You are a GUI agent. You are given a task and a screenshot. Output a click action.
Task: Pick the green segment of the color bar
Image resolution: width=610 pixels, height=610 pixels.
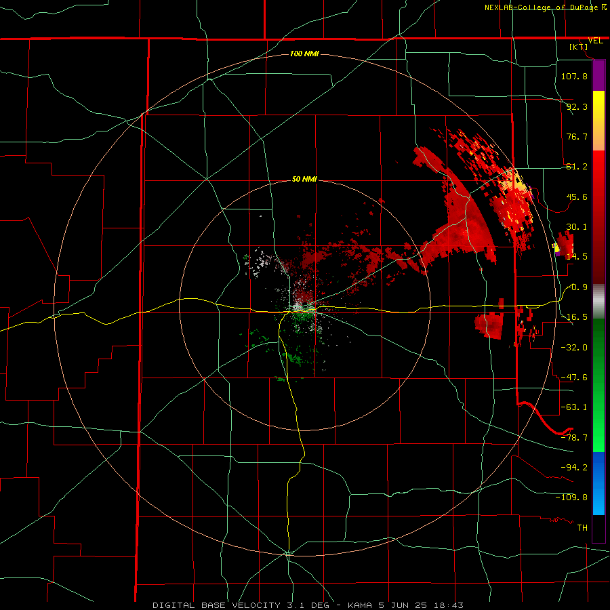point(598,385)
